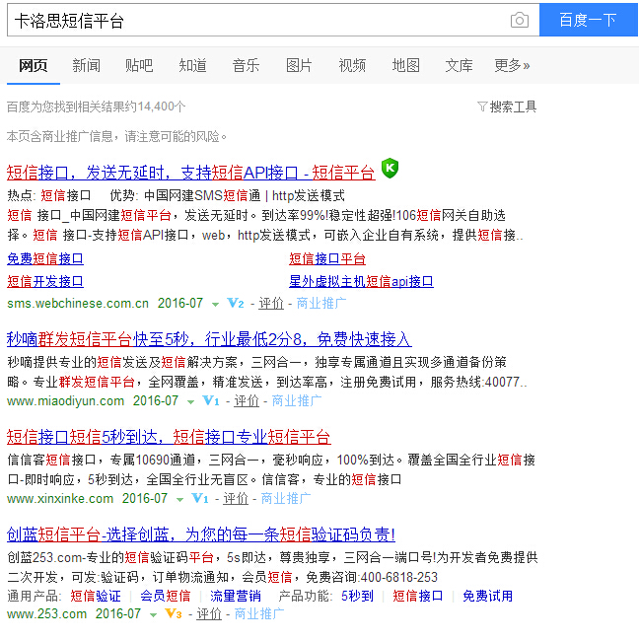The width and height of the screenshot is (639, 640).
Task: Click 商业推广 label for www.xinxinke.com
Action: [286, 498]
